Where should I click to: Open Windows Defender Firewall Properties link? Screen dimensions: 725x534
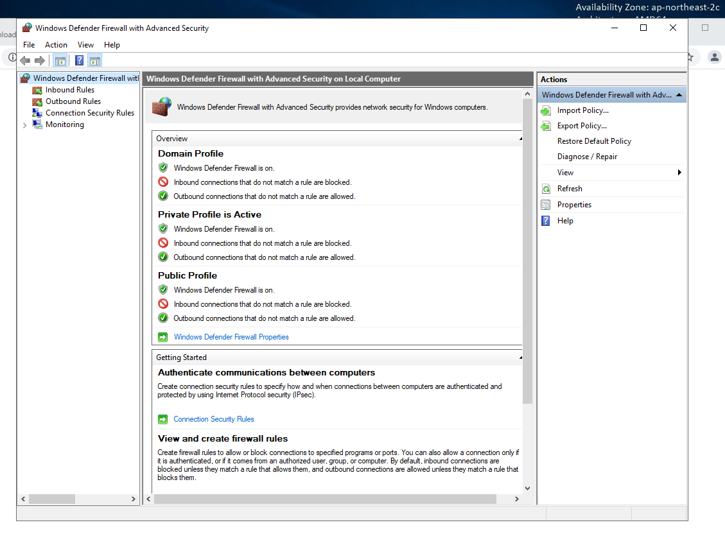coord(231,337)
